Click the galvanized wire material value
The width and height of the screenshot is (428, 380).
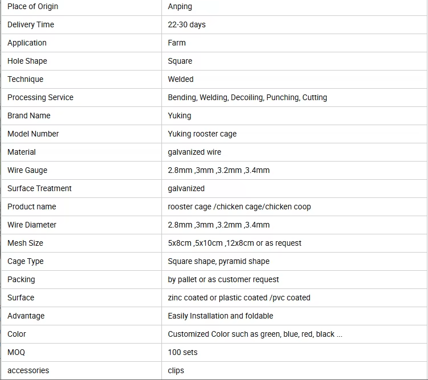click(x=194, y=152)
